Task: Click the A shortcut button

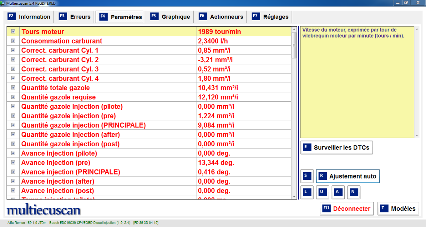Action: [x=338, y=192]
